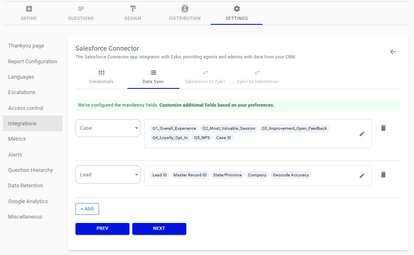Image resolution: width=414 pixels, height=255 pixels.
Task: Click the Q3_Improvement_Open_Feedback chip
Action: [294, 129]
